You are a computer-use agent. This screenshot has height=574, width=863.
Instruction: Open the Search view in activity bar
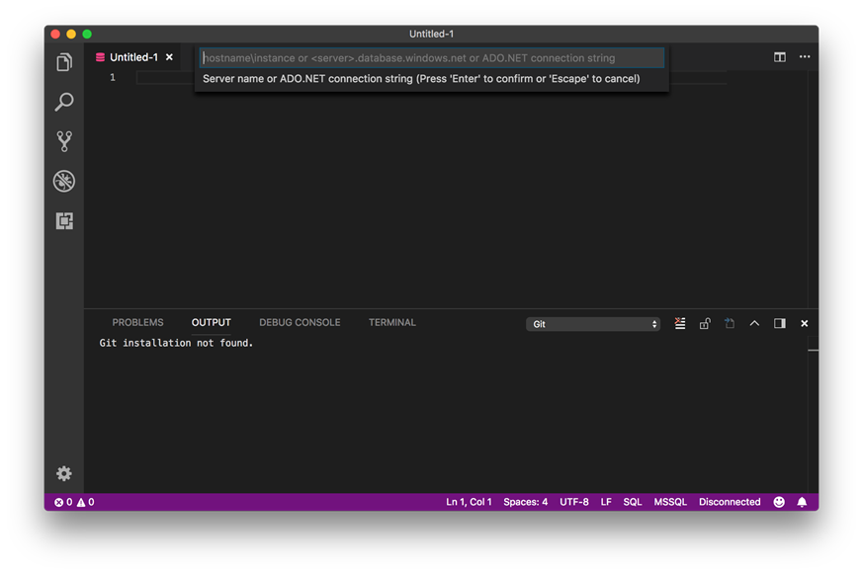point(64,102)
